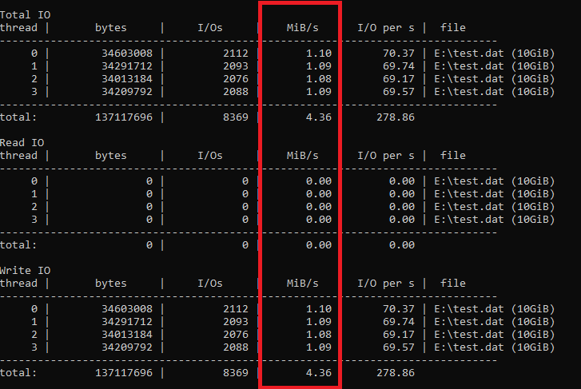Select E:\test.dat file in Read IO thread 2 row
The width and height of the screenshot is (581, 389).
tap(495, 207)
